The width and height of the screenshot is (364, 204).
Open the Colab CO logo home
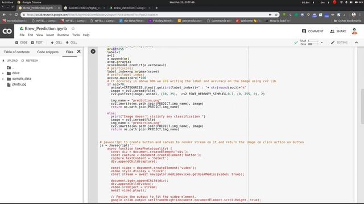pos(7,31)
